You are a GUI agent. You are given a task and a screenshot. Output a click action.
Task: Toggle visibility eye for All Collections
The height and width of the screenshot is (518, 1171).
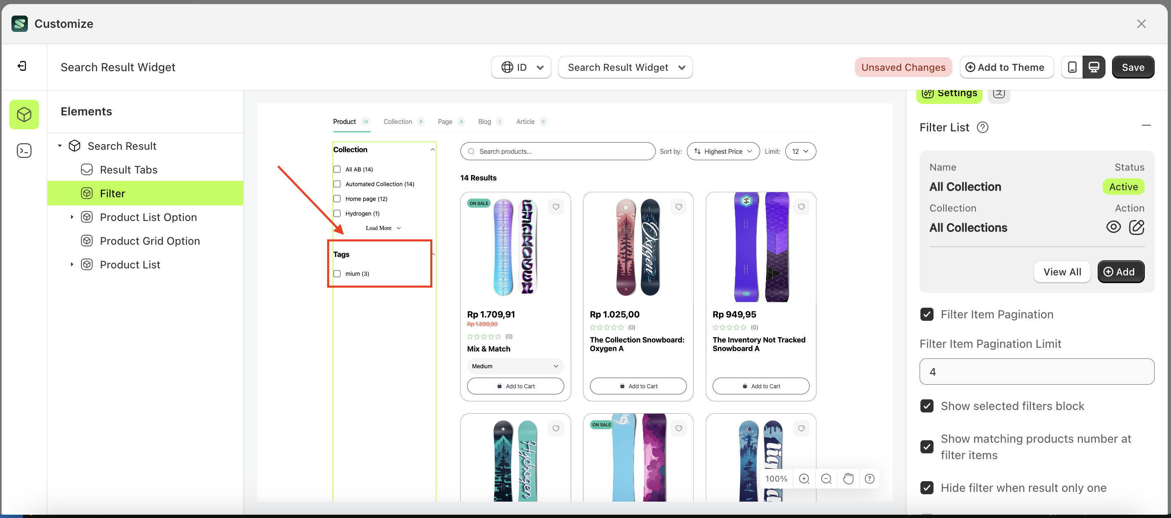(1113, 227)
